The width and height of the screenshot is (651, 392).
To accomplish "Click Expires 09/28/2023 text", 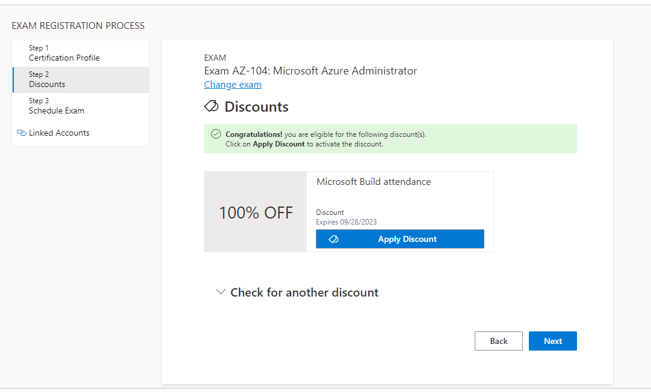I will tap(347, 222).
